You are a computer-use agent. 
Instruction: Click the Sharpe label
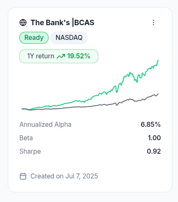click(30, 152)
